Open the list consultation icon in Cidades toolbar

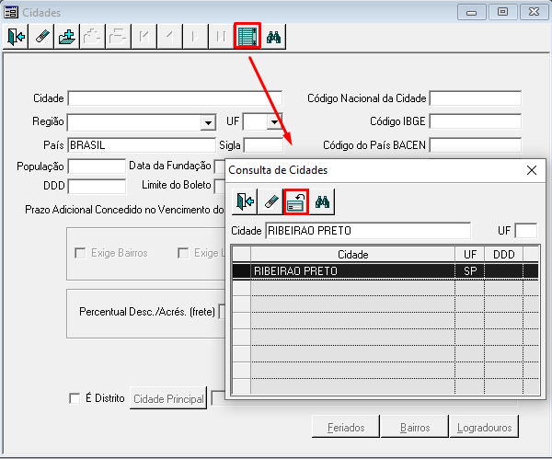coord(247,36)
